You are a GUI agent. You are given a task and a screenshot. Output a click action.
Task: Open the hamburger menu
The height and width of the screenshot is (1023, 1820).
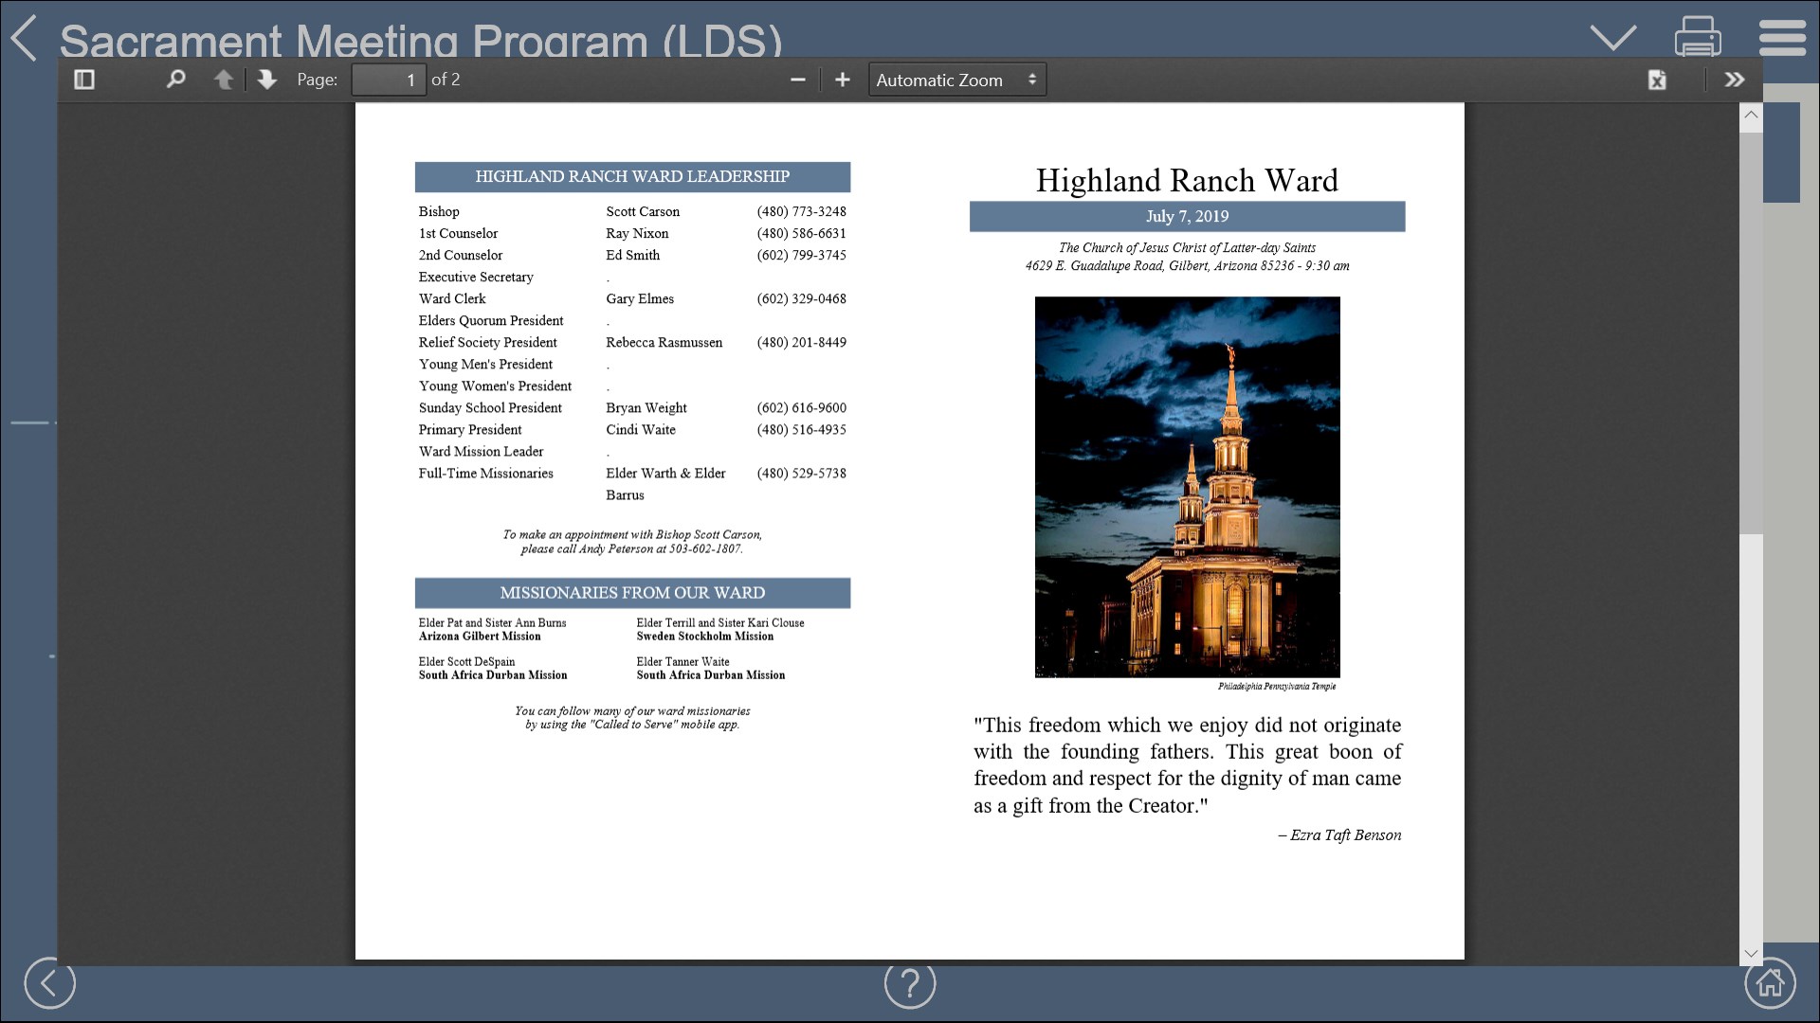click(1781, 38)
